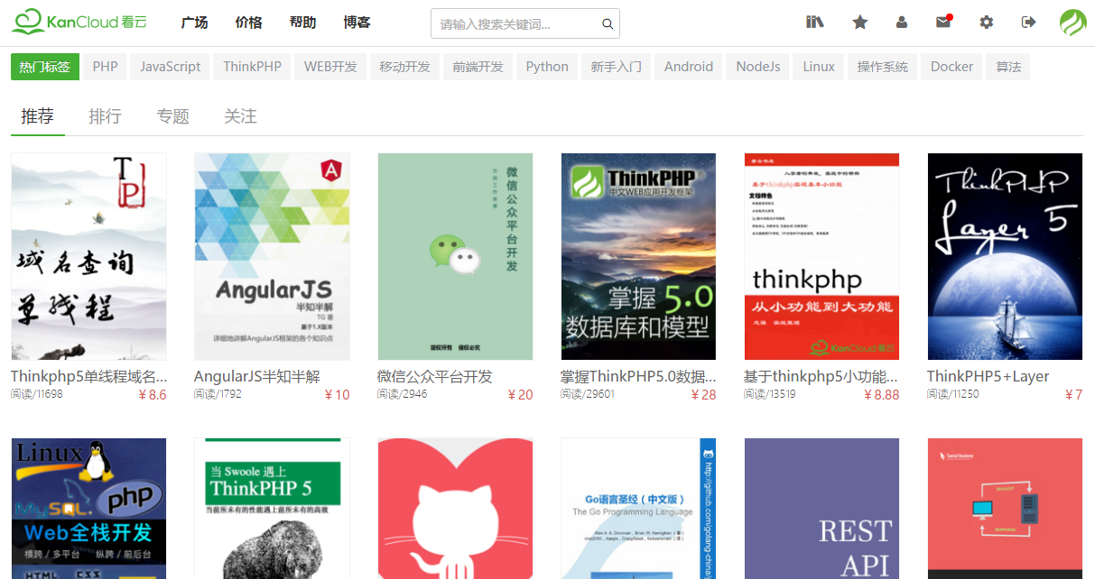The width and height of the screenshot is (1095, 579).
Task: Select the ThinkPHP tag
Action: (252, 67)
